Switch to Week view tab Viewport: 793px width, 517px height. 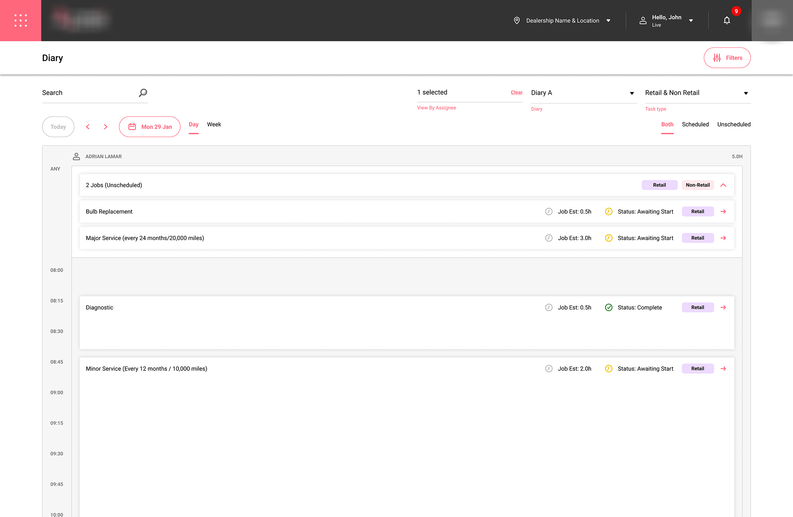(x=214, y=125)
